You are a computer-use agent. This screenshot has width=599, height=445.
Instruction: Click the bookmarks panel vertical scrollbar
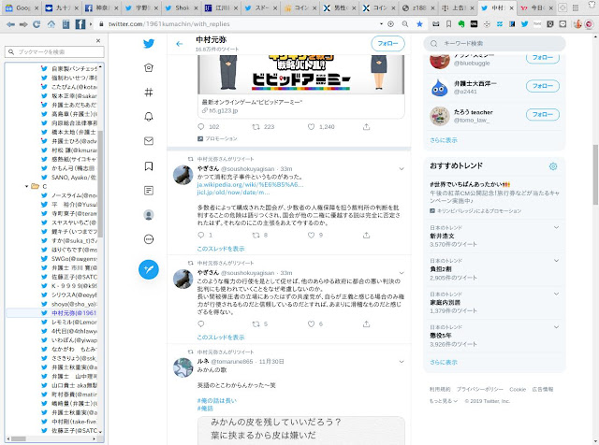point(100,183)
